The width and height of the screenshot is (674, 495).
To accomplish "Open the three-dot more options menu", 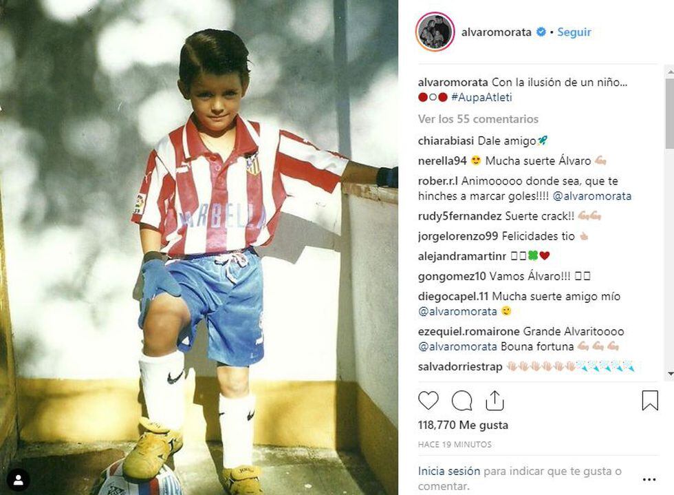I will (x=649, y=479).
